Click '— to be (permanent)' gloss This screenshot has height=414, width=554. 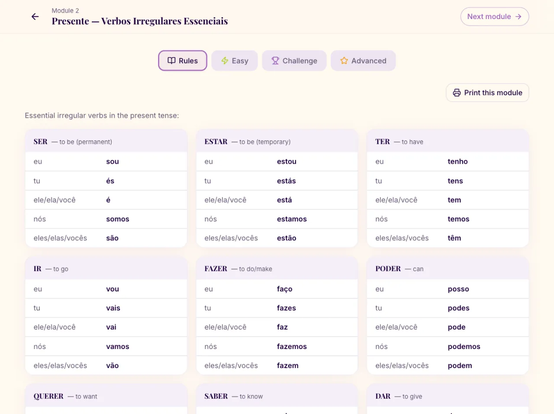tap(82, 142)
